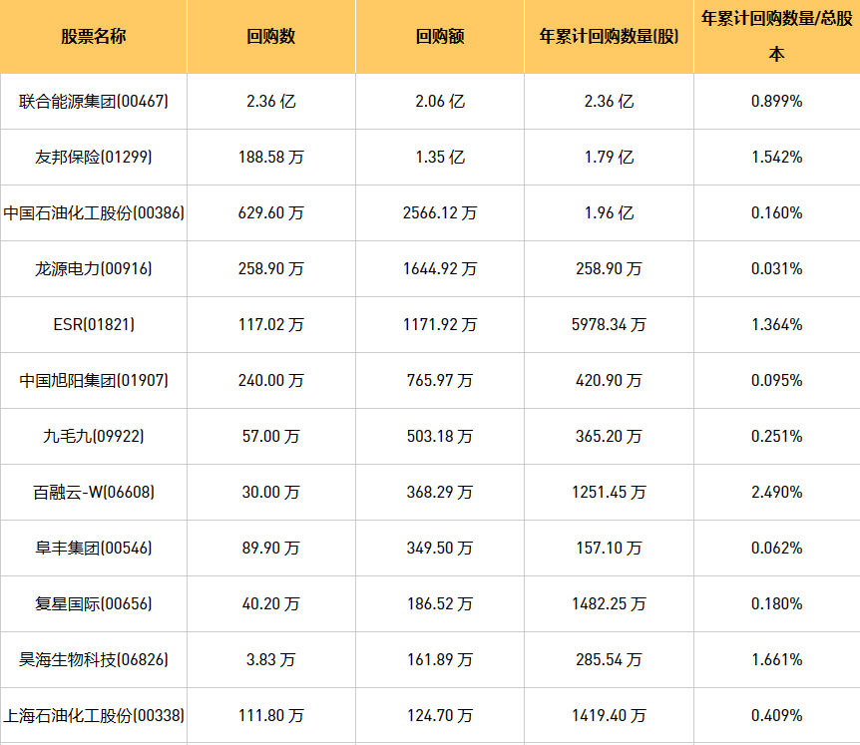Click the 188.58 万 buyback count cell
Screen dimensions: 860x745
click(x=271, y=158)
